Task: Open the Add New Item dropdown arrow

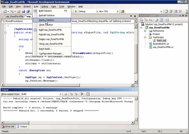Action: (15, 12)
